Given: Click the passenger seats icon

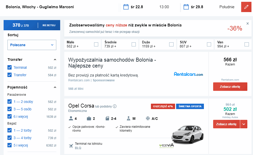Looking at the screenshot, I should click(x=71, y=118).
